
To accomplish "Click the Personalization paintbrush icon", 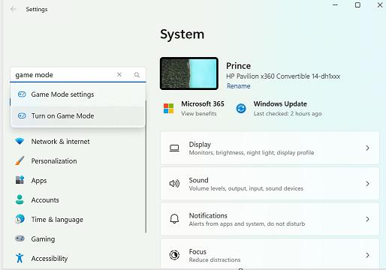I will coord(20,161).
